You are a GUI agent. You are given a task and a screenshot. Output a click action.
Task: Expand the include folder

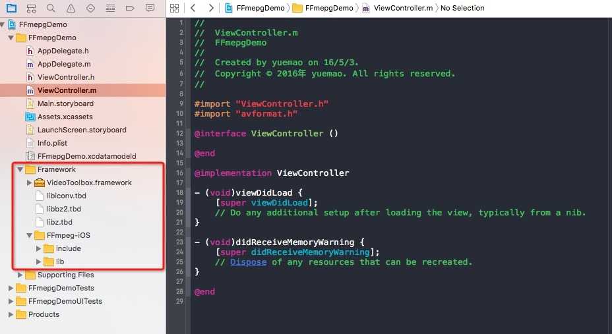click(38, 248)
